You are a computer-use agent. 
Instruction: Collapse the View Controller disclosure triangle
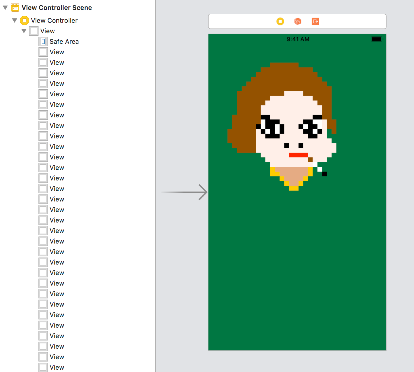point(15,20)
